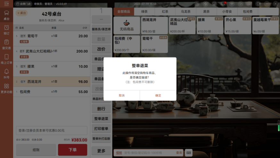Open 桌台 tables icon in sidebar
This screenshot has height=158, width=280.
(x=6, y=15)
